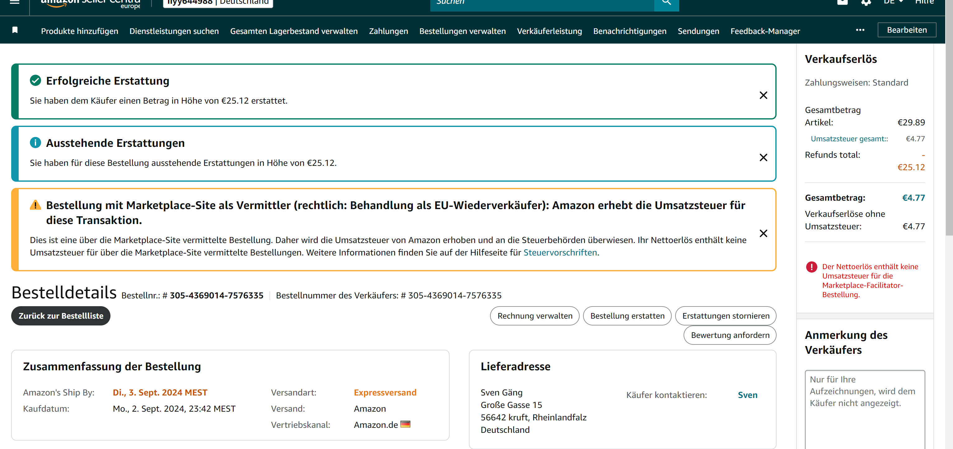Screen dimensions: 953x449
Task: Open the Steuervorschriften help link
Action: coord(560,253)
